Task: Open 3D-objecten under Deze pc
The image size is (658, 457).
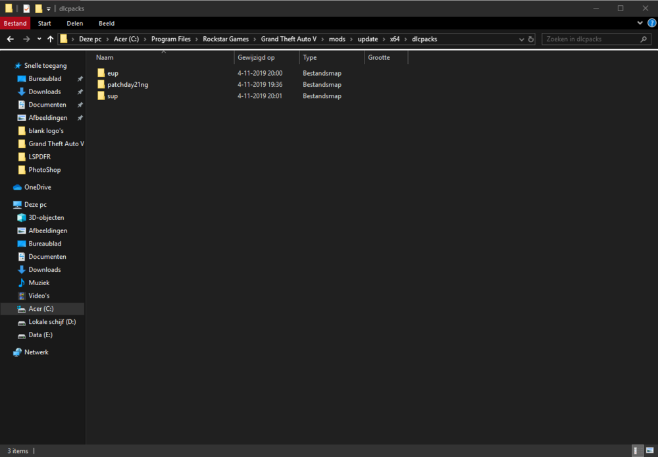Action: point(46,217)
